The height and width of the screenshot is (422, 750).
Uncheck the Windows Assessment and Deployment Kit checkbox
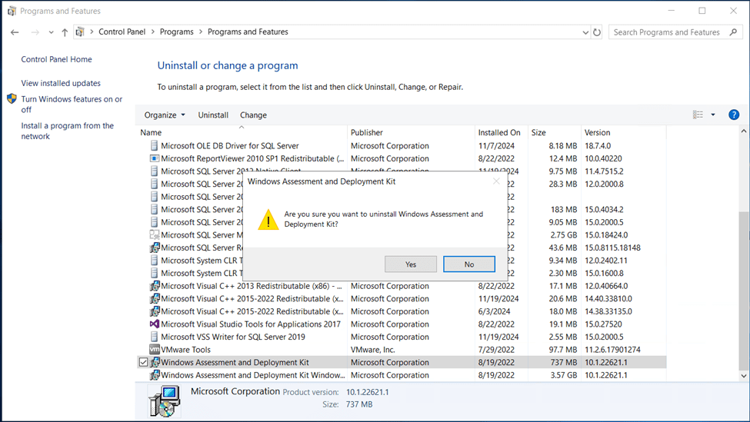(143, 363)
